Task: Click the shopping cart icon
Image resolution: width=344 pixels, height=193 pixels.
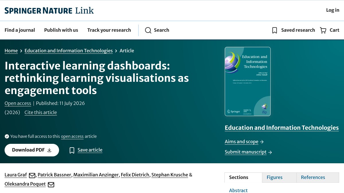Action: coord(323,30)
